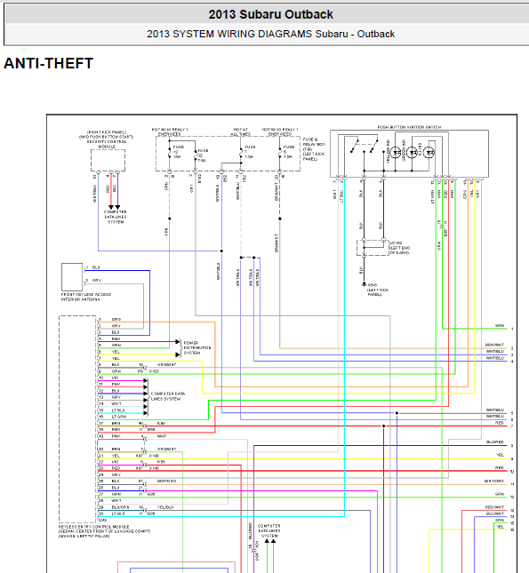This screenshot has height=573, width=529.
Task: Click the ground label '(LEFT KICK PANEL)' below J/C
Action: click(x=378, y=292)
